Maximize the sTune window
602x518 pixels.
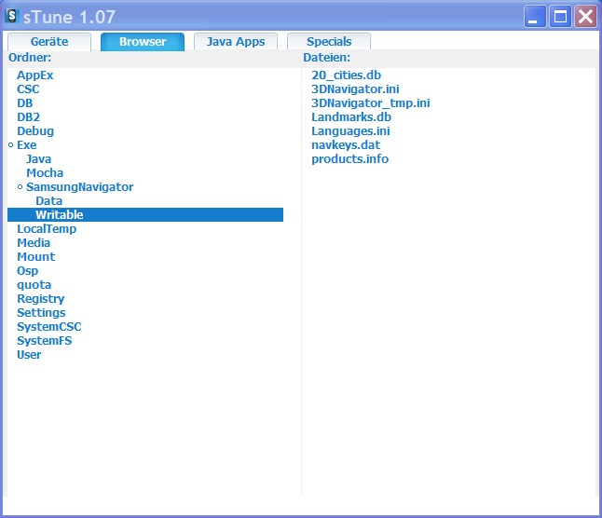point(560,16)
